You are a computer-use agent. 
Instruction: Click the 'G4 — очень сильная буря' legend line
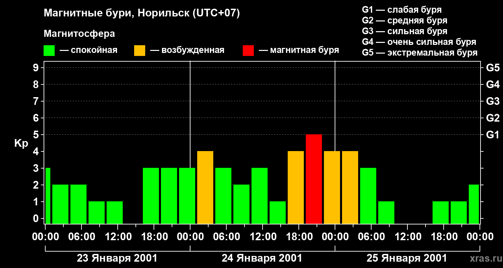(x=419, y=42)
